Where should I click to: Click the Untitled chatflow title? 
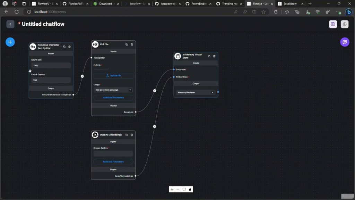point(43,24)
